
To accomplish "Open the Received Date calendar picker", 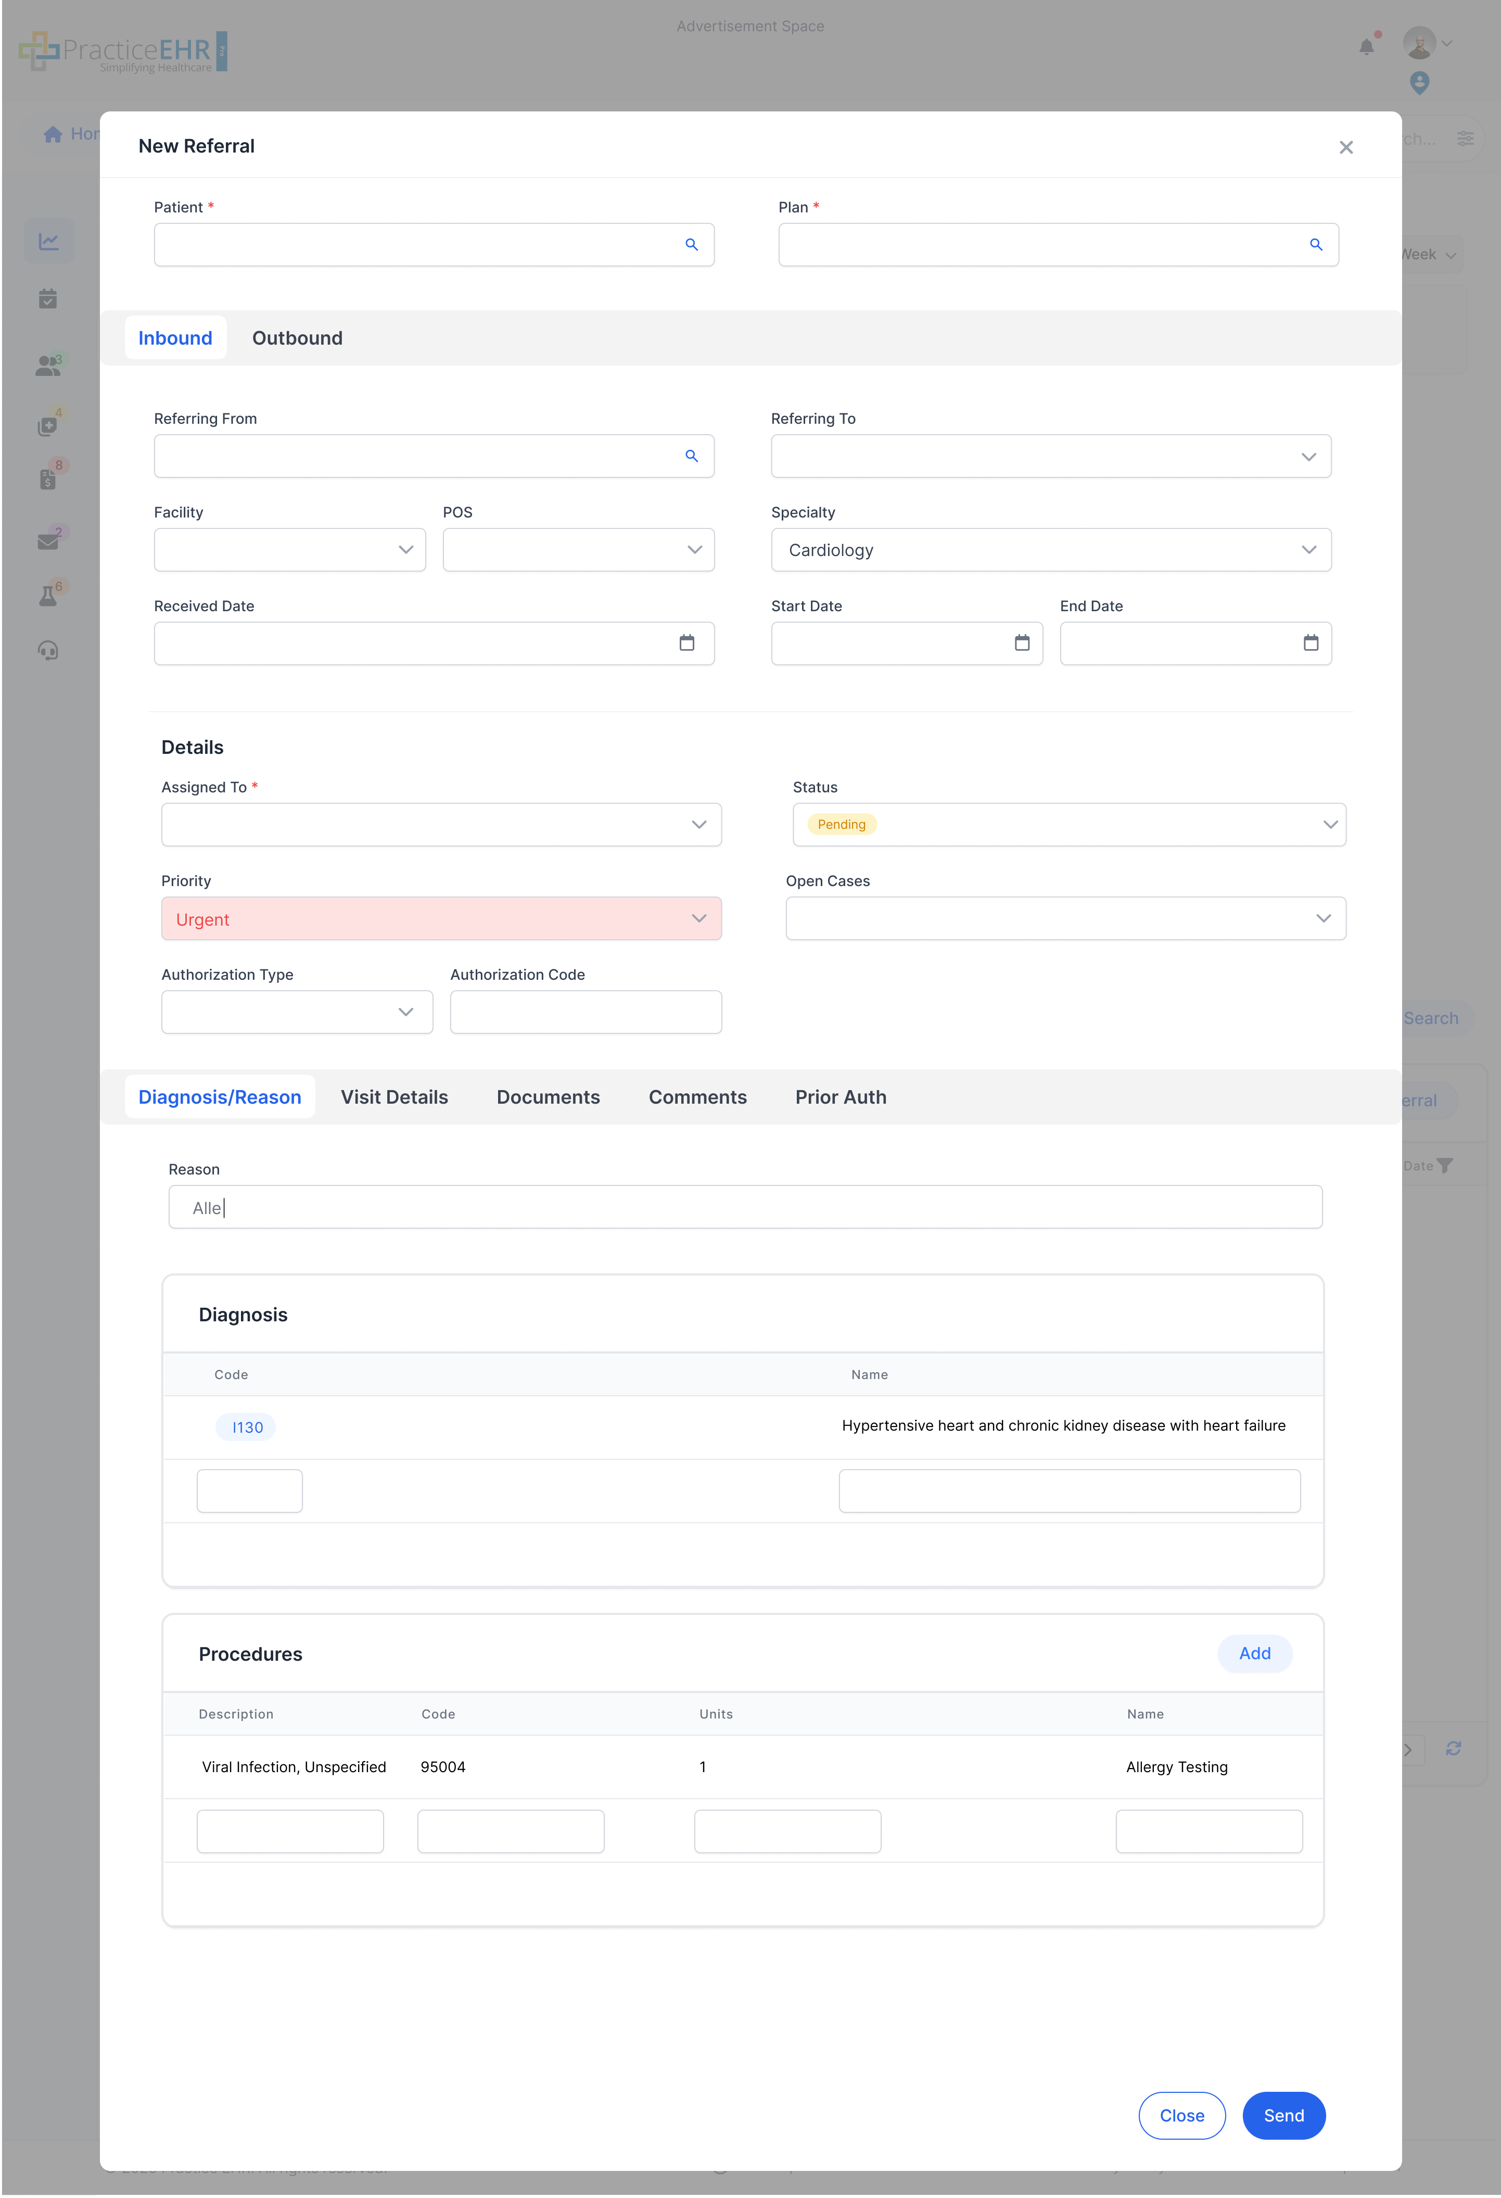I will (688, 642).
